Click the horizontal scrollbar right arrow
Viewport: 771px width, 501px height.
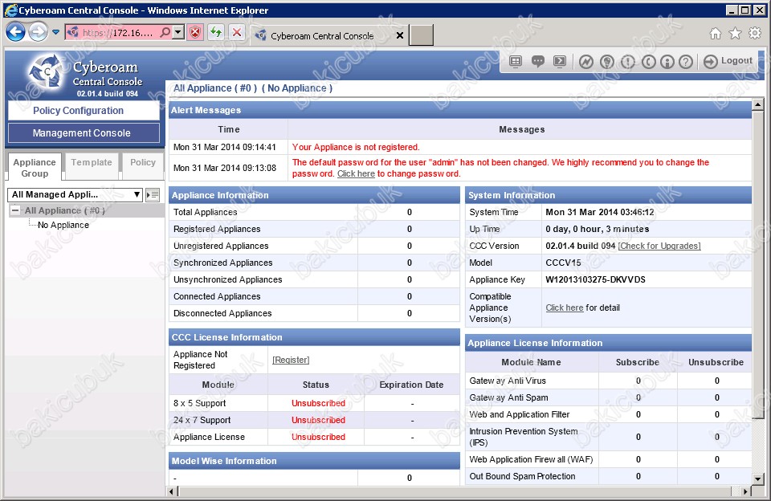pos(745,491)
